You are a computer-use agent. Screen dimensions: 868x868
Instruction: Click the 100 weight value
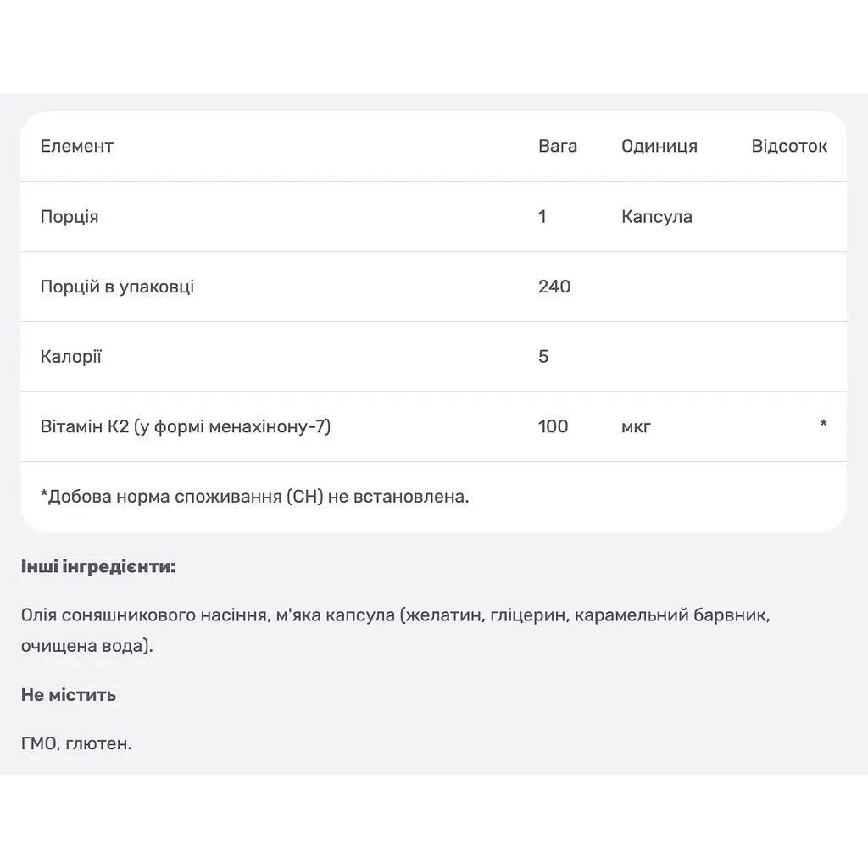click(x=553, y=427)
